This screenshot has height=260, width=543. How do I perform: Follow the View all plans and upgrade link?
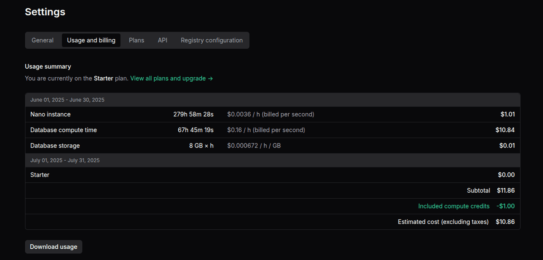171,78
